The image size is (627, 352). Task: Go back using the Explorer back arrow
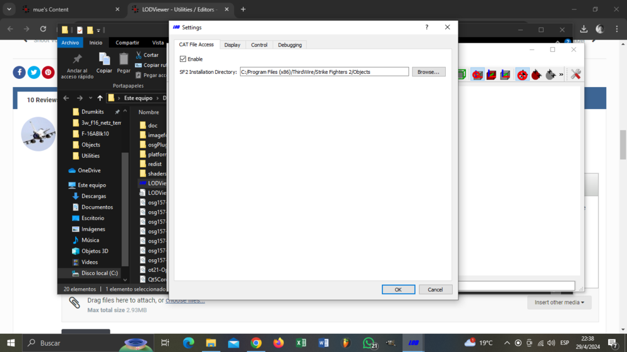tap(66, 98)
